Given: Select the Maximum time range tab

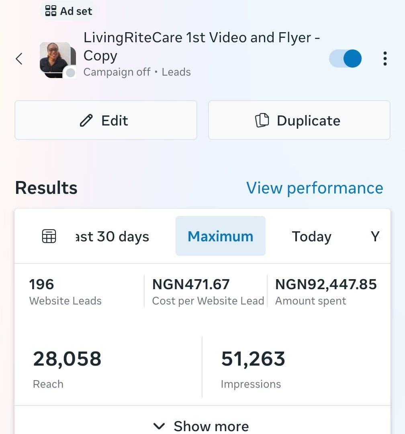Looking at the screenshot, I should coord(220,237).
